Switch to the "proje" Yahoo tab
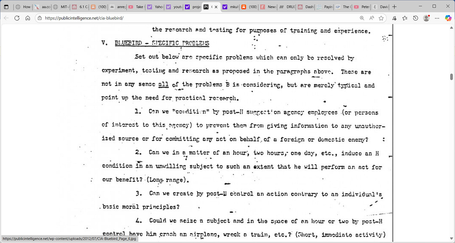455x243 pixels. point(192,7)
